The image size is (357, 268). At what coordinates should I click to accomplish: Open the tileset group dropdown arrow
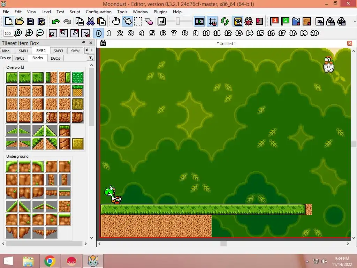tap(91, 58)
